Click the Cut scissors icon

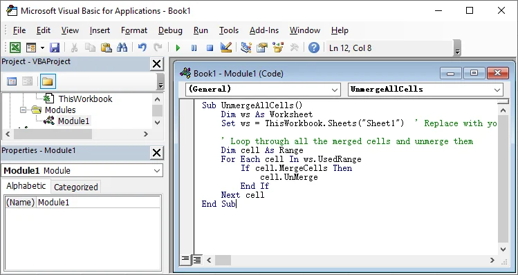pyautogui.click(x=74, y=48)
